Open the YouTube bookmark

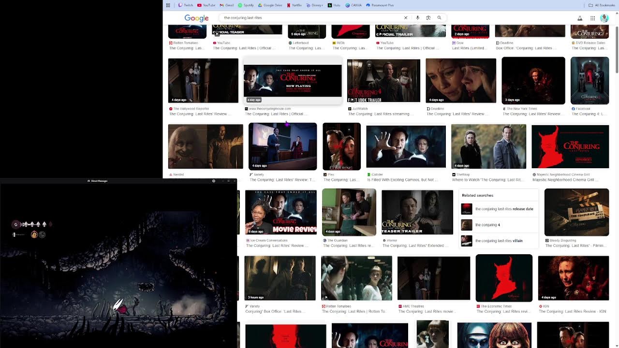pos(206,5)
